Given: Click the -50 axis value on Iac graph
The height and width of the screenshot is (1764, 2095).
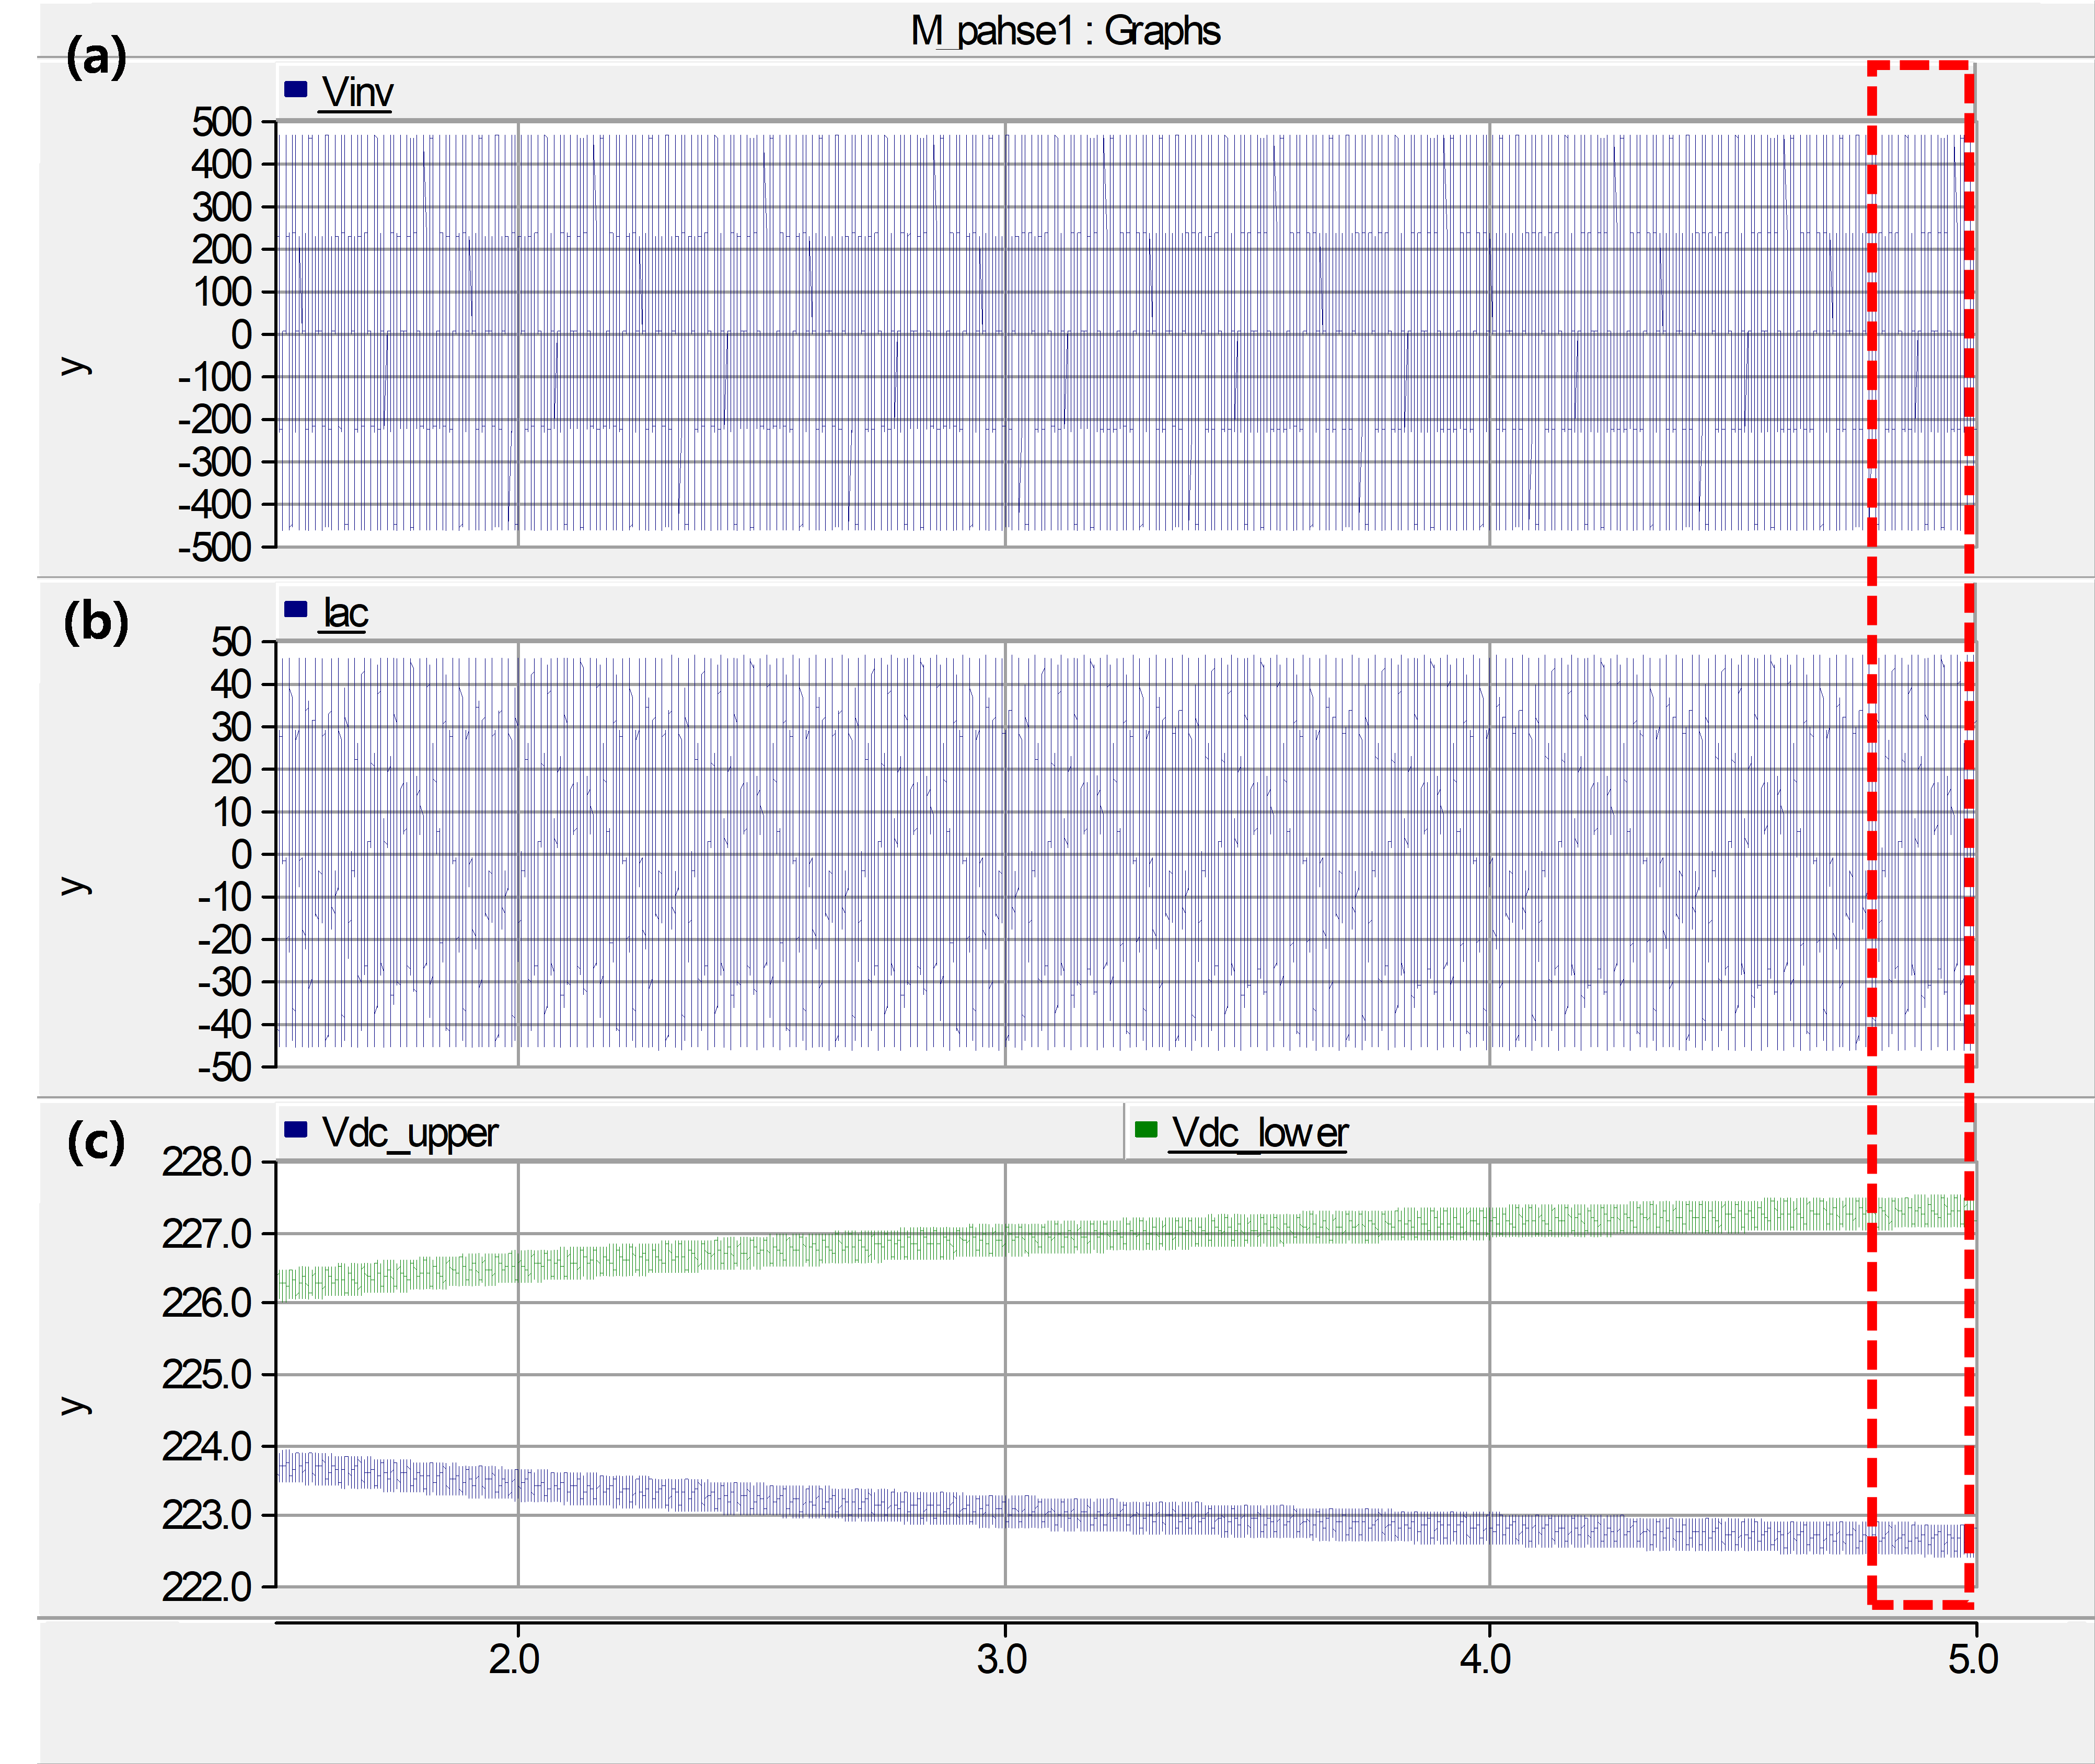Looking at the screenshot, I should tap(224, 1068).
